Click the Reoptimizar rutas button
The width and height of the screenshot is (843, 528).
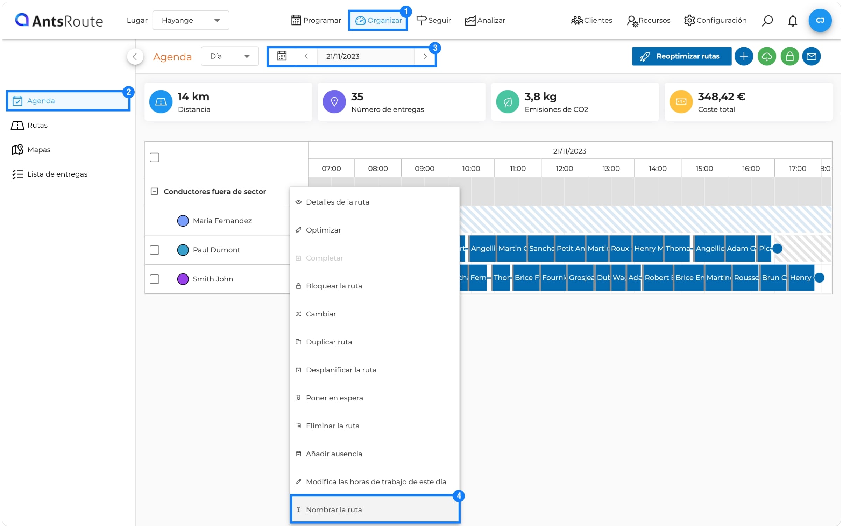point(681,56)
